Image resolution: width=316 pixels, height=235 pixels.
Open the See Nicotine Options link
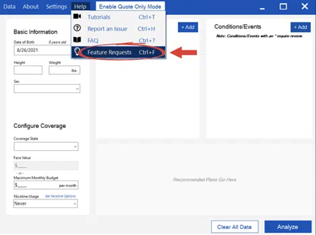[60, 196]
